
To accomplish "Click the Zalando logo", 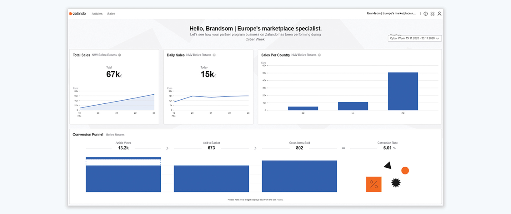I will (78, 14).
